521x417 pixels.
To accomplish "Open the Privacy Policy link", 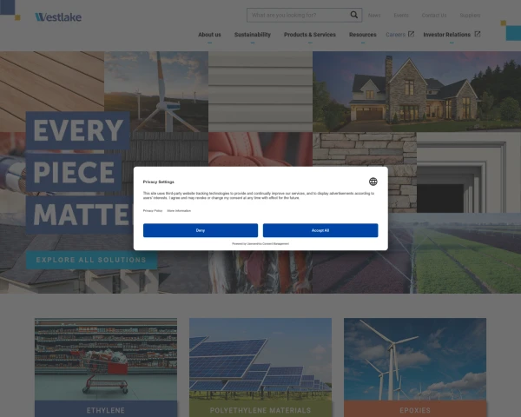I will click(153, 210).
